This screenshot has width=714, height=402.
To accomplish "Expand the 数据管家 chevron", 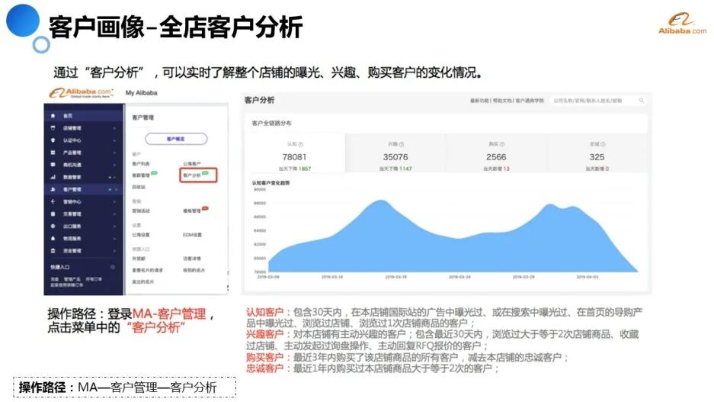I will click(x=115, y=177).
